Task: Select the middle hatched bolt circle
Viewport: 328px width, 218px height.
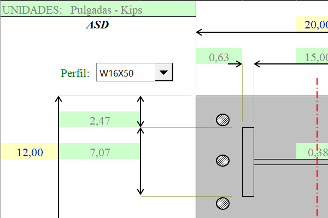Action: click(222, 161)
